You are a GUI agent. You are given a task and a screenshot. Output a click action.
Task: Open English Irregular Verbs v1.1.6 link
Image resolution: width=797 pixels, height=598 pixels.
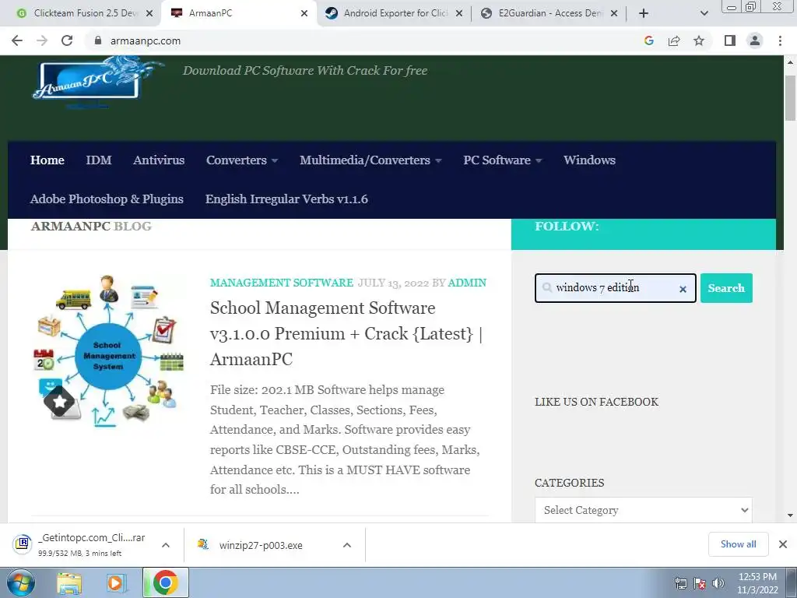click(x=286, y=199)
